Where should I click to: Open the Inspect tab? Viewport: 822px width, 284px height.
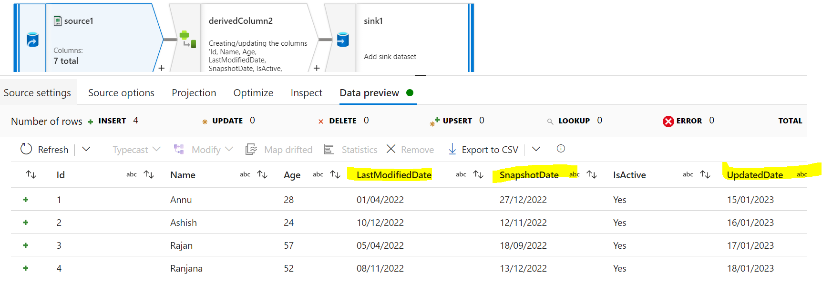(306, 93)
